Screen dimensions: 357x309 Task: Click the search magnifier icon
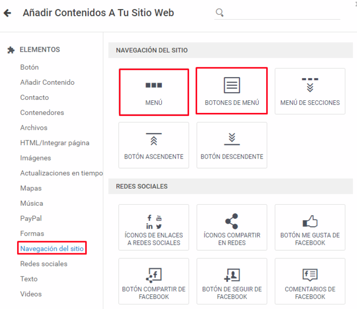tap(220, 13)
